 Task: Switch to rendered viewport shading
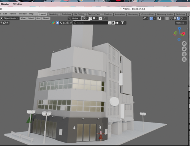tap(182, 19)
